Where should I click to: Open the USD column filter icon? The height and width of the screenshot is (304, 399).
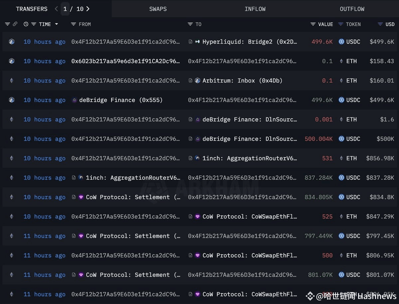(380, 24)
